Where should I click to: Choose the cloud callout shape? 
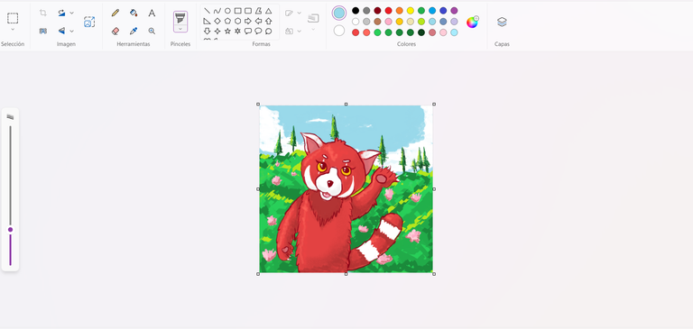pos(268,31)
